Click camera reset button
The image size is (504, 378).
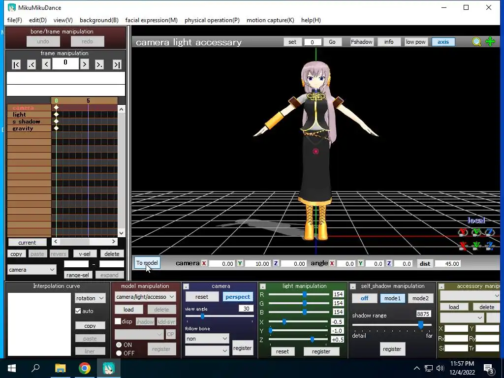click(x=202, y=297)
